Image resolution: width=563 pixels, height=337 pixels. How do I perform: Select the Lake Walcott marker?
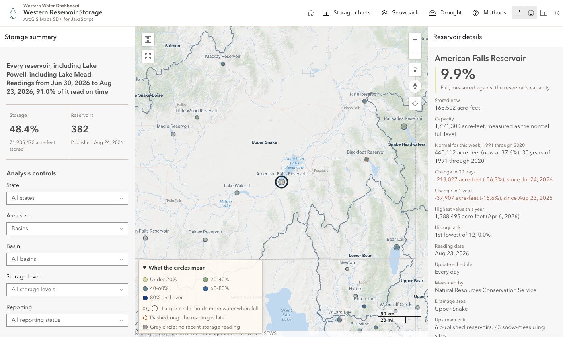[x=237, y=193]
